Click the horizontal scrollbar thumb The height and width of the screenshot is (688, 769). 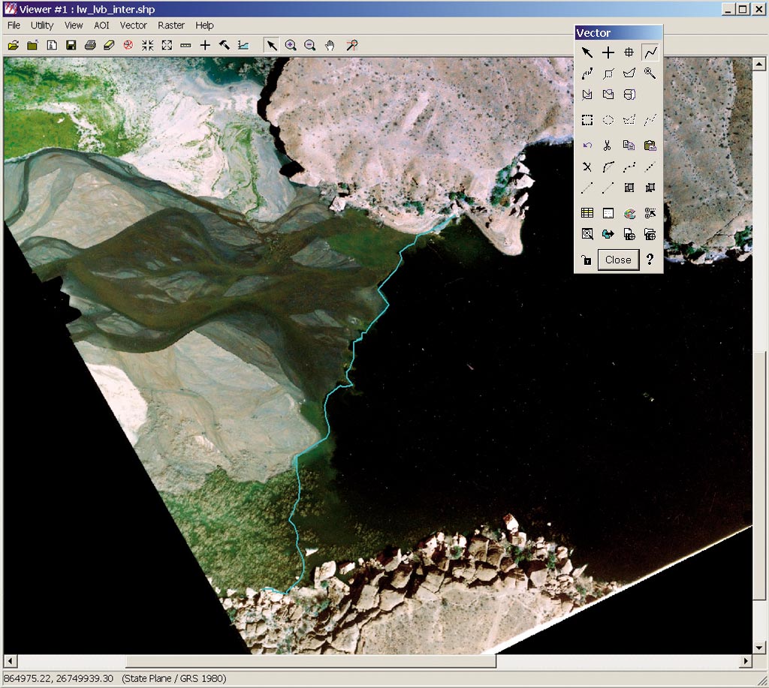coord(310,661)
